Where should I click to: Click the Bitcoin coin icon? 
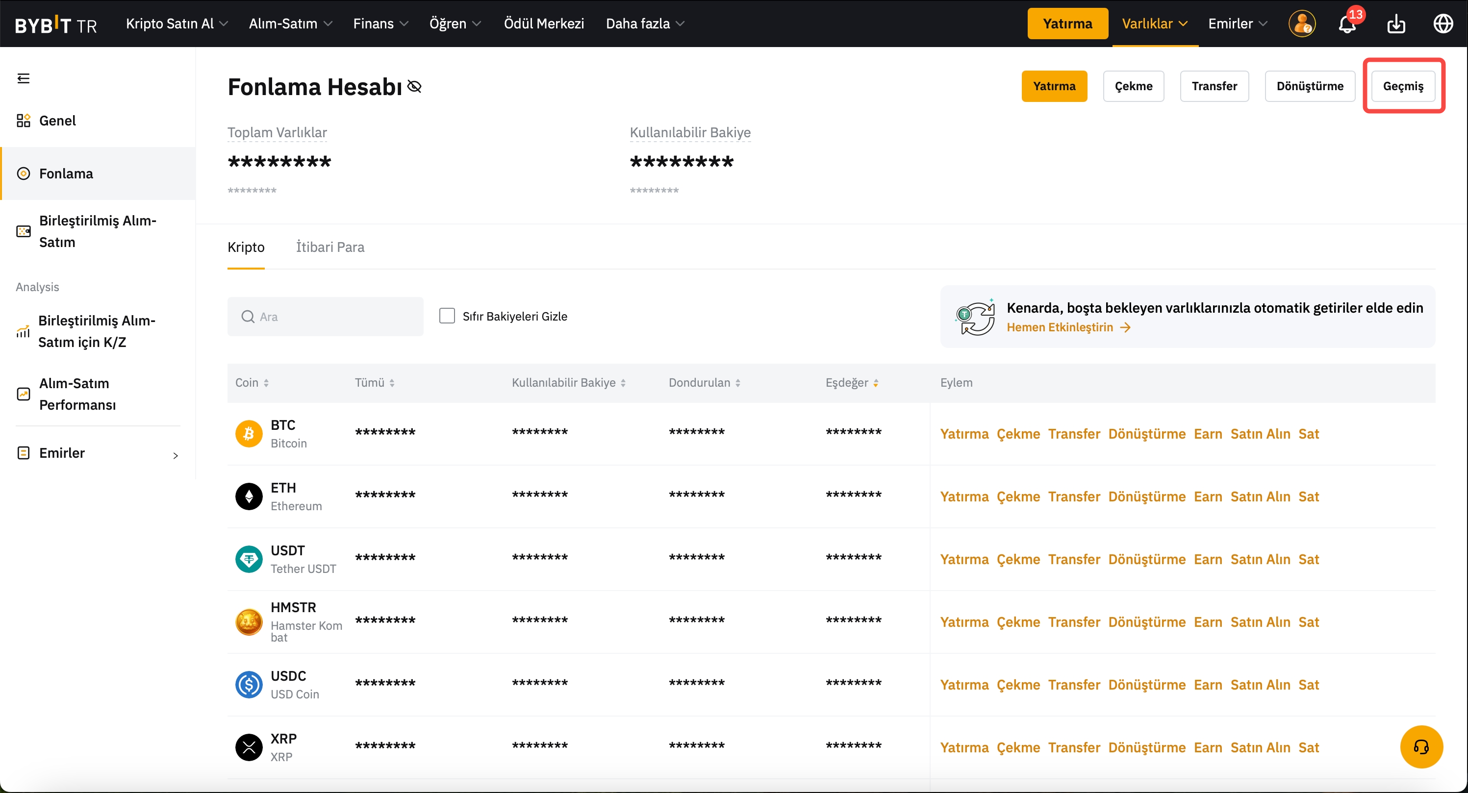(x=249, y=434)
